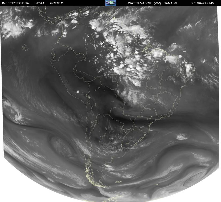221x202 pixels.
Task: Click the 201304242145 timestamp
Action: tap(203, 3)
